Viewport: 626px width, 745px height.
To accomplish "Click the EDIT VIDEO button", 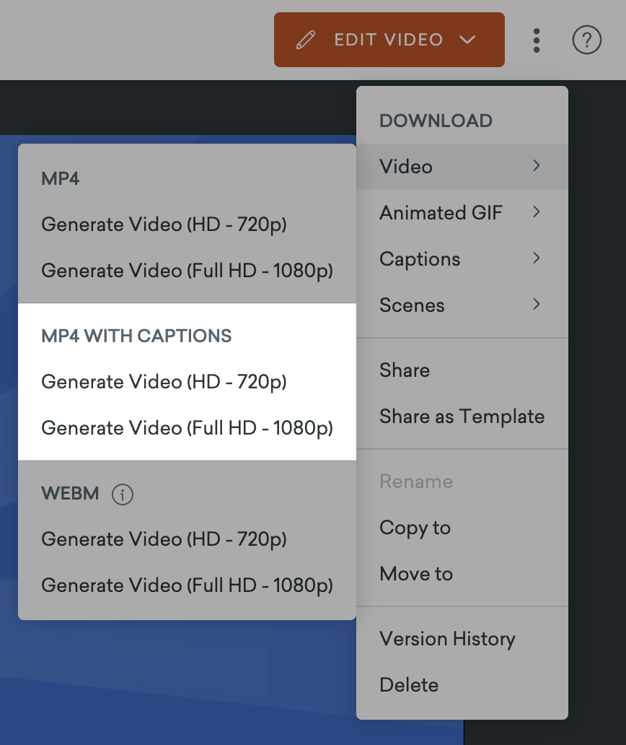I will pyautogui.click(x=389, y=40).
